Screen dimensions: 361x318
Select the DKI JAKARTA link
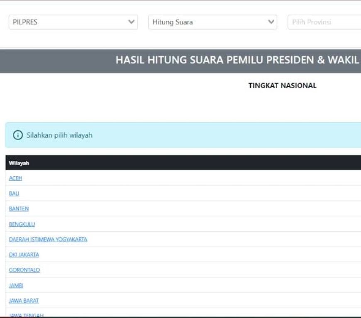(x=24, y=255)
